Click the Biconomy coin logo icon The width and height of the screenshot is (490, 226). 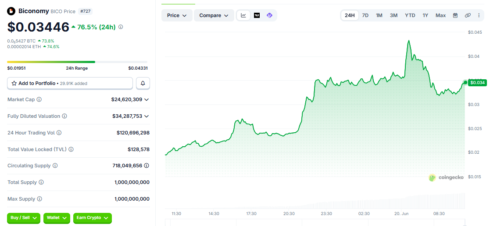click(11, 11)
